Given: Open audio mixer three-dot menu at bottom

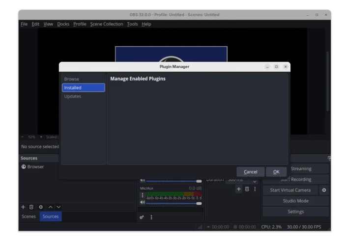Looking at the screenshot, I should pos(151,217).
